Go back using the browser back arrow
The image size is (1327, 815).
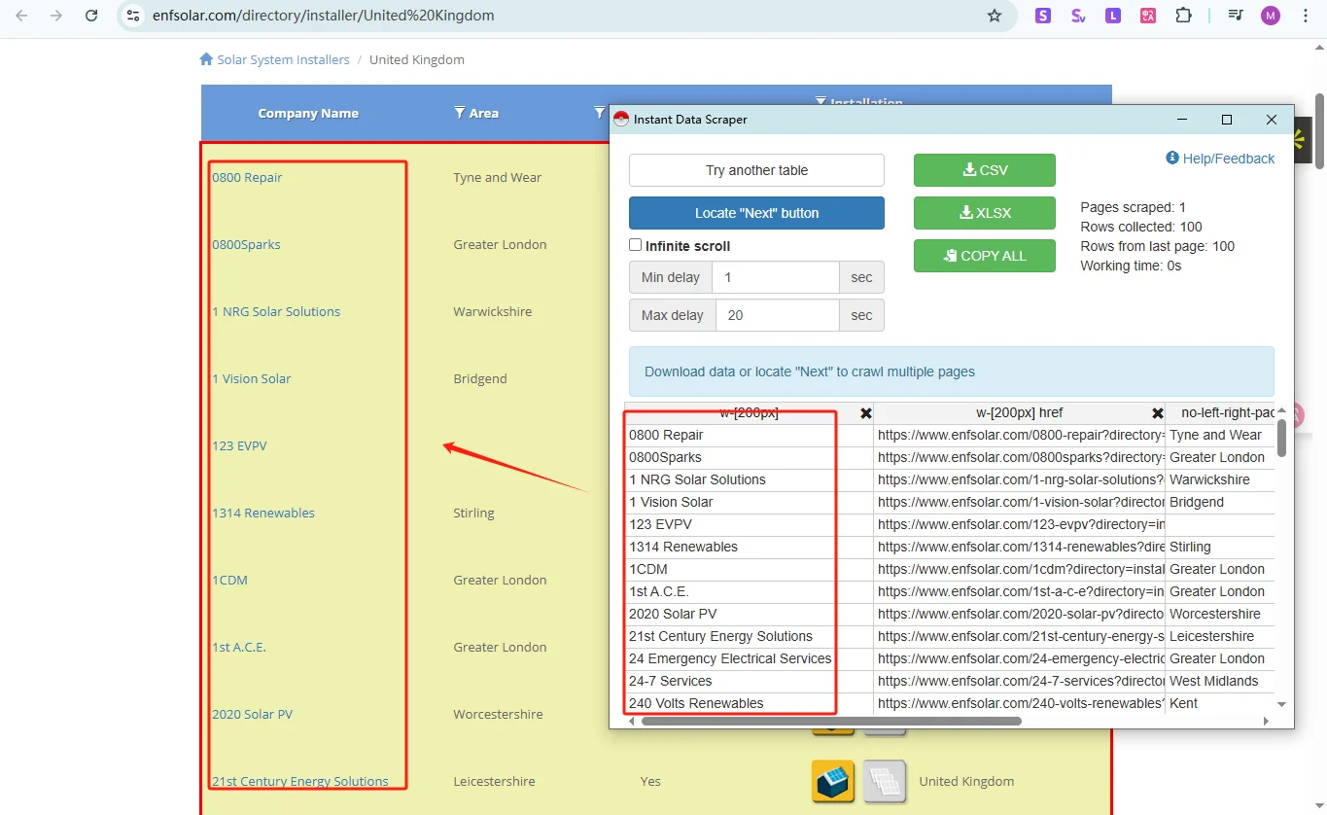click(22, 16)
